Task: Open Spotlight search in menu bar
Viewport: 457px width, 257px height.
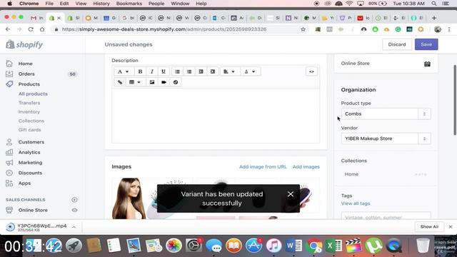Action: [434, 4]
